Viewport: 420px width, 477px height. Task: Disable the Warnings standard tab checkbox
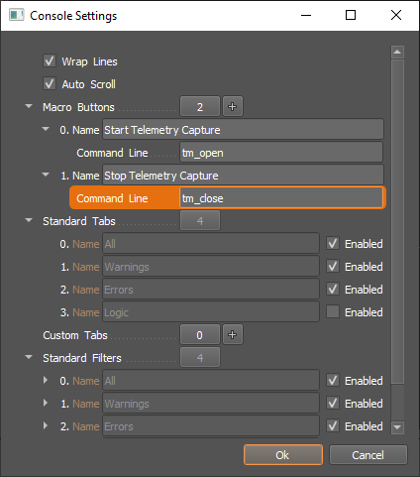[x=333, y=266]
